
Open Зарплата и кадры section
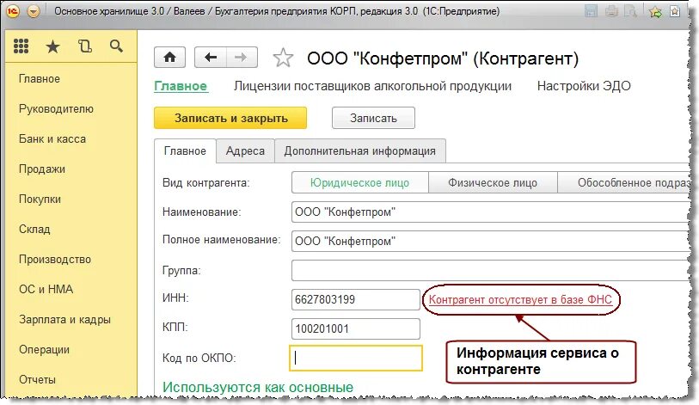64,320
